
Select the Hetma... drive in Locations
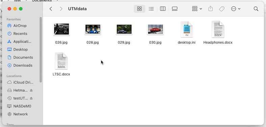pyautogui.click(x=18, y=90)
